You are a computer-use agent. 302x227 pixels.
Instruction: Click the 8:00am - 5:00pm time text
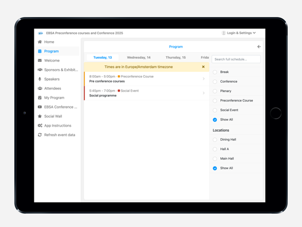pyautogui.click(x=102, y=76)
